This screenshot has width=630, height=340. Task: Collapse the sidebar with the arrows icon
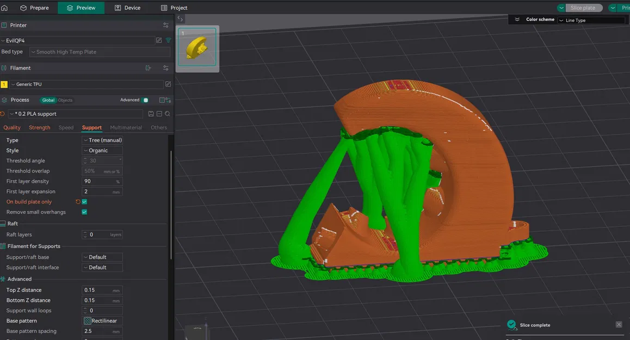(180, 18)
